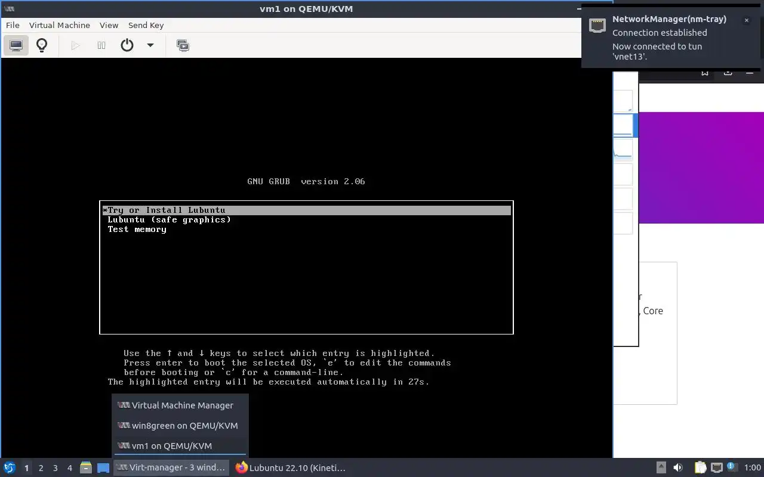Open the manage VM snapshots icon
The width and height of the screenshot is (764, 477).
pyautogui.click(x=183, y=45)
